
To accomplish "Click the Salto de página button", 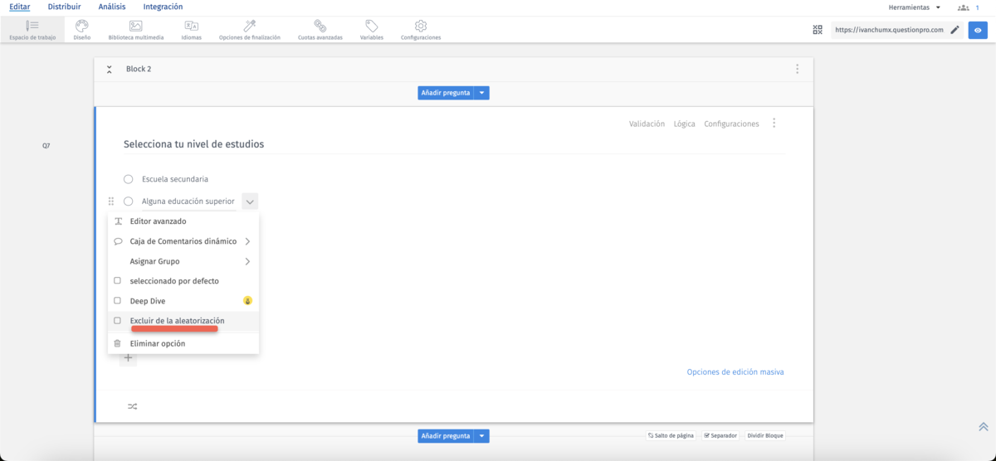I will click(x=671, y=435).
